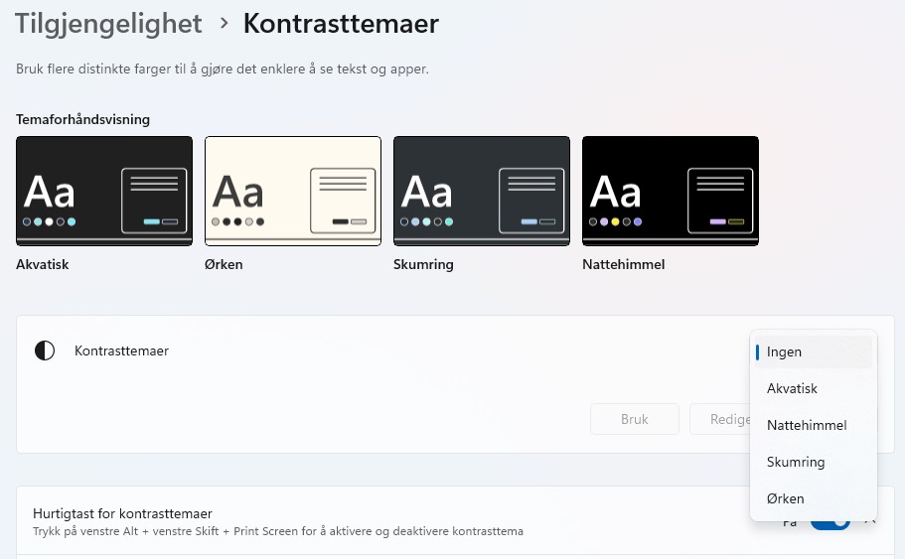Click the half-circle Kontrasttemaer icon

click(x=45, y=350)
